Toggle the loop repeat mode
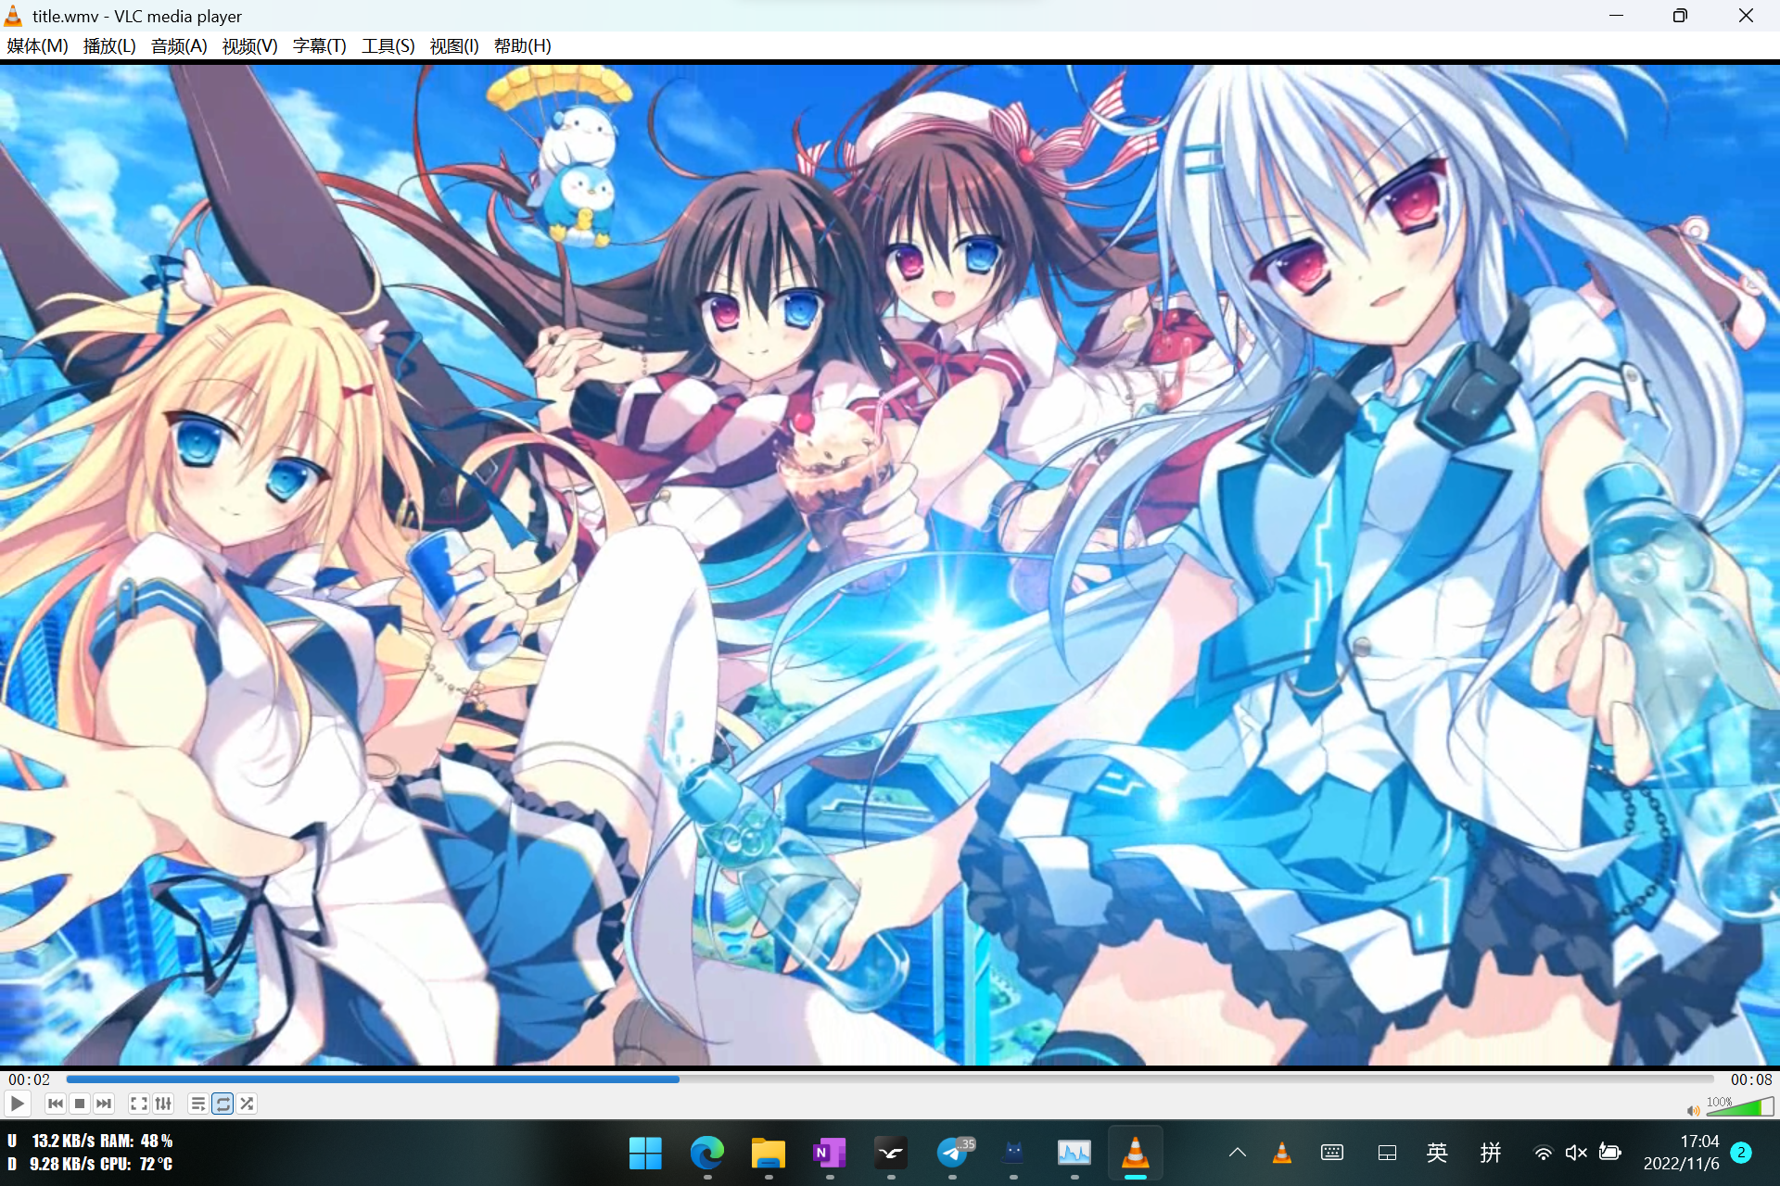 pos(222,1104)
